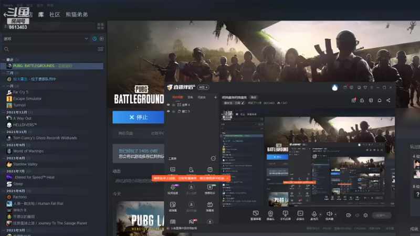Click the record video icon in bottom bar
The height and width of the screenshot is (236, 420).
[x=349, y=215]
